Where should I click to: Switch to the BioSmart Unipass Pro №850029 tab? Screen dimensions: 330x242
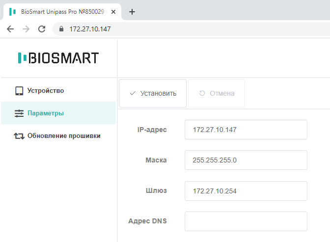tap(62, 12)
